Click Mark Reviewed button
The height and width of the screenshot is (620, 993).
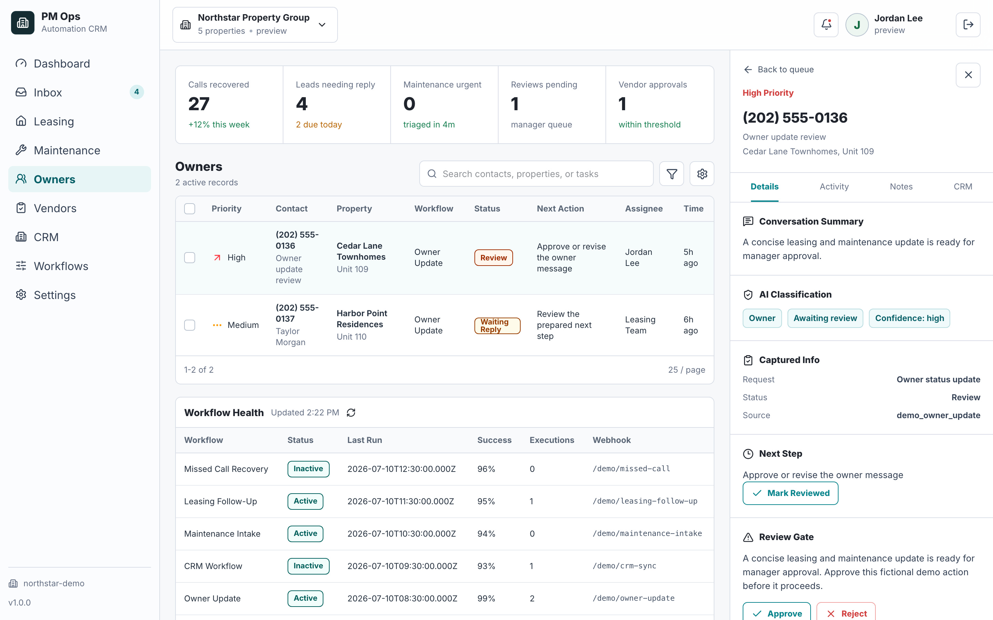click(x=790, y=493)
